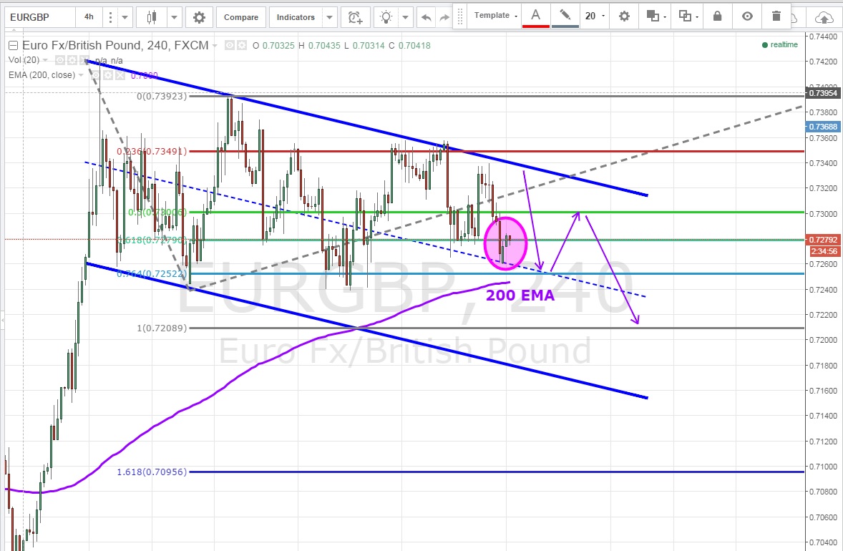Open drawing settings gear in floating toolbar
The width and height of the screenshot is (843, 551).
tap(624, 16)
